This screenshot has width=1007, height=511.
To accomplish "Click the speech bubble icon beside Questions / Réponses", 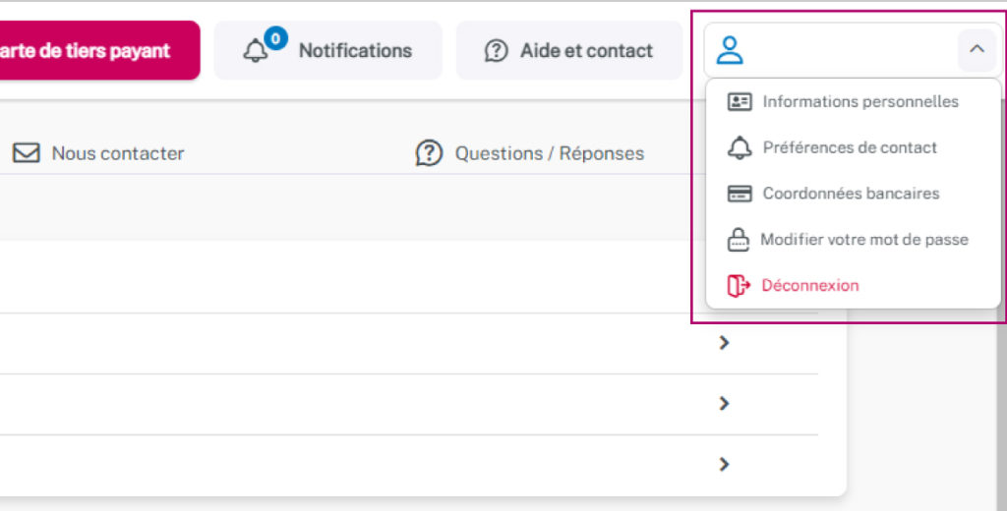I will 429,153.
